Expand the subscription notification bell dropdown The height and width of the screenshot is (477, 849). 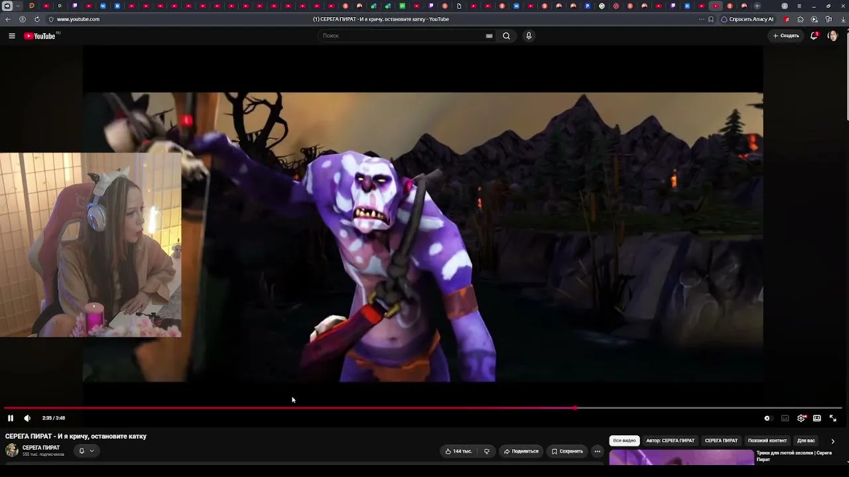click(86, 450)
